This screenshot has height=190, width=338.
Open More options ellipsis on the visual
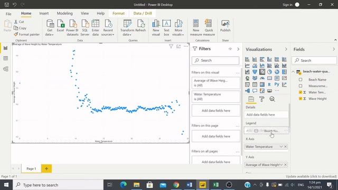click(186, 46)
